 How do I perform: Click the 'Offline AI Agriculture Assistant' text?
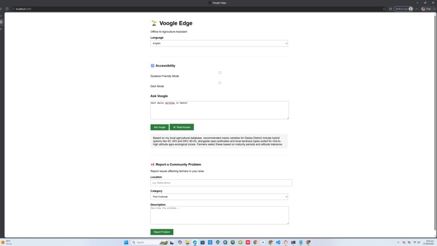(169, 32)
